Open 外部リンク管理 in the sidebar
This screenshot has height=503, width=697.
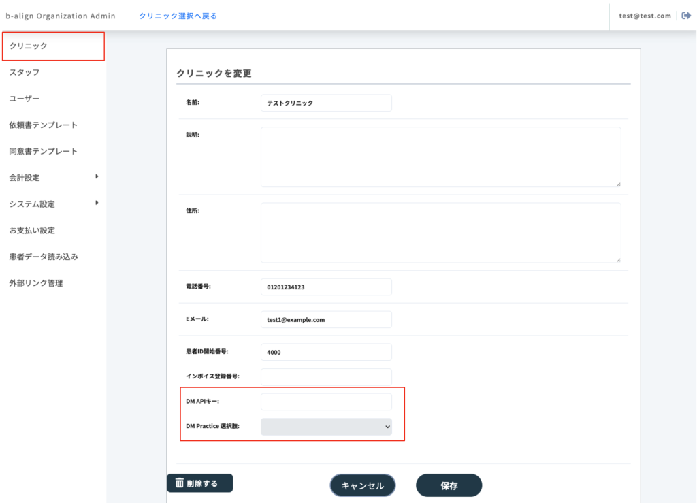click(36, 283)
